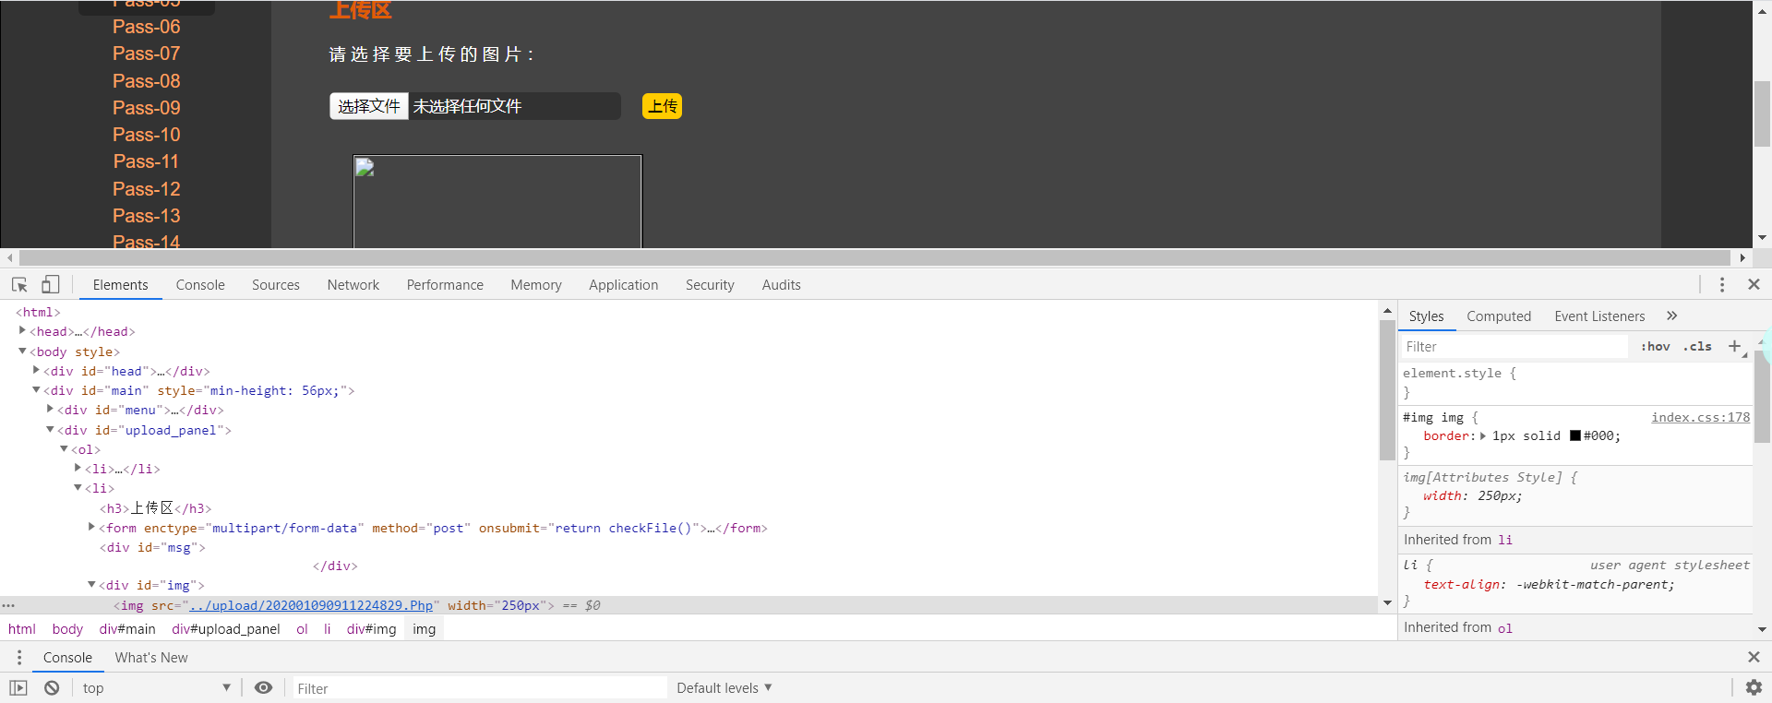Click the ellipsis beside selected img node
The width and height of the screenshot is (1772, 703).
(x=8, y=606)
